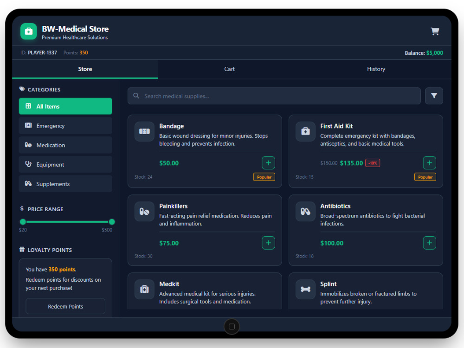Image resolution: width=464 pixels, height=348 pixels.
Task: Open the shopping cart icon in header
Action: pyautogui.click(x=435, y=32)
